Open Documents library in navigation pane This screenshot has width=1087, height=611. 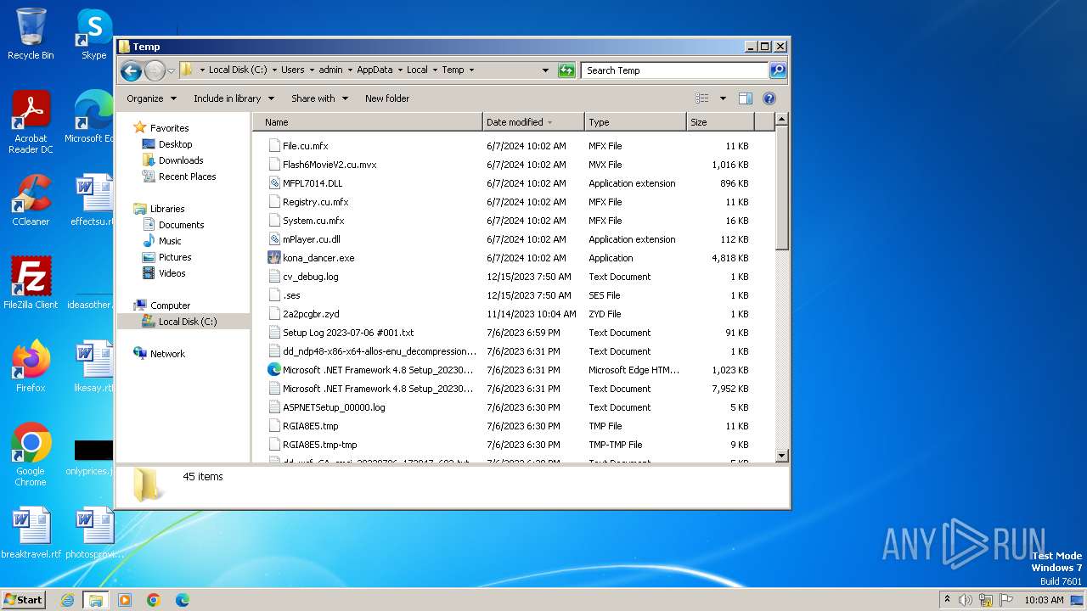[181, 225]
